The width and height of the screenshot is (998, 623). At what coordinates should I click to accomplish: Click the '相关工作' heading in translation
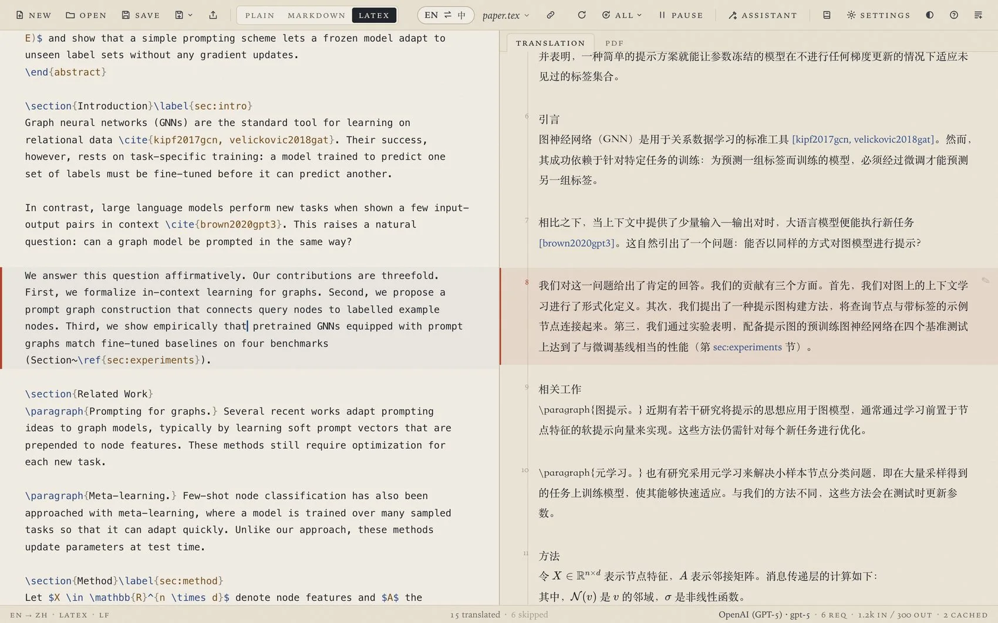[560, 390]
